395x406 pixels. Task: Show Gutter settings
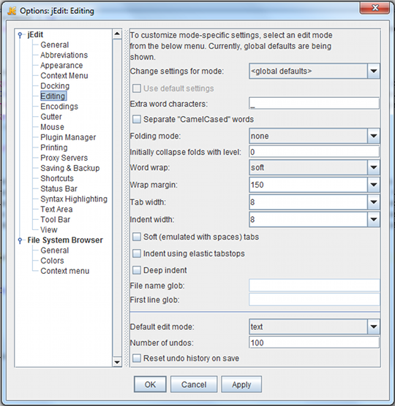click(51, 117)
